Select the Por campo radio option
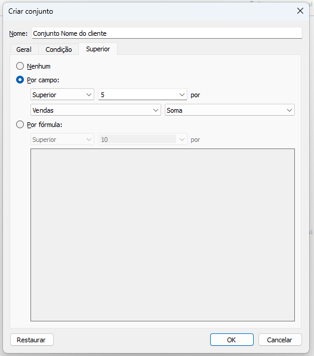 [x=20, y=80]
